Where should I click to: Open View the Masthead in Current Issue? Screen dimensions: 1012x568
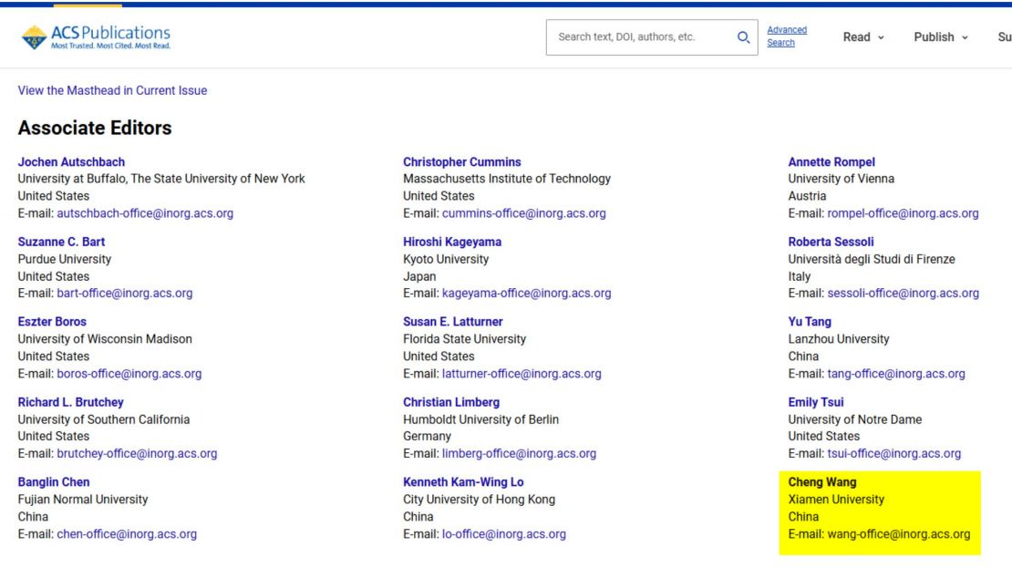[x=112, y=90]
